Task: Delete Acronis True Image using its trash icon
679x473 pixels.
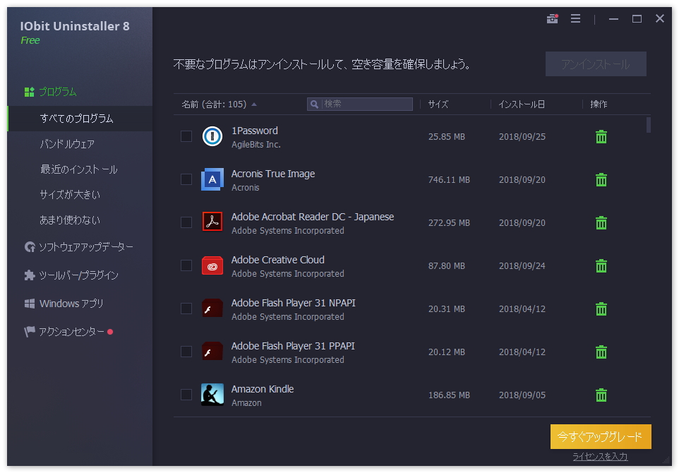Action: (x=601, y=179)
